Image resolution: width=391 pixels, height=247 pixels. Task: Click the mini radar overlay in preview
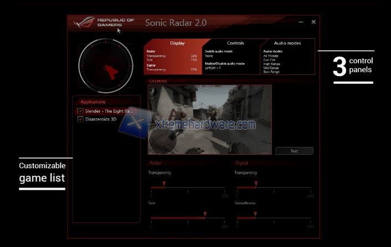[x=163, y=140]
